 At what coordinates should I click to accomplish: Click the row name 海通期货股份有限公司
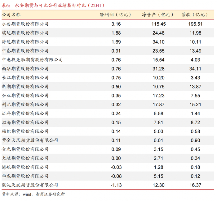[x=25, y=42]
